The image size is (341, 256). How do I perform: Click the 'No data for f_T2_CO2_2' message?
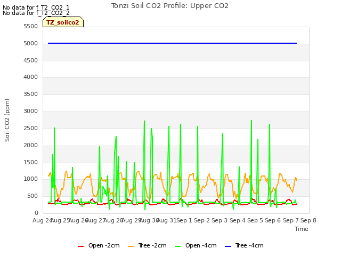point(36,13)
